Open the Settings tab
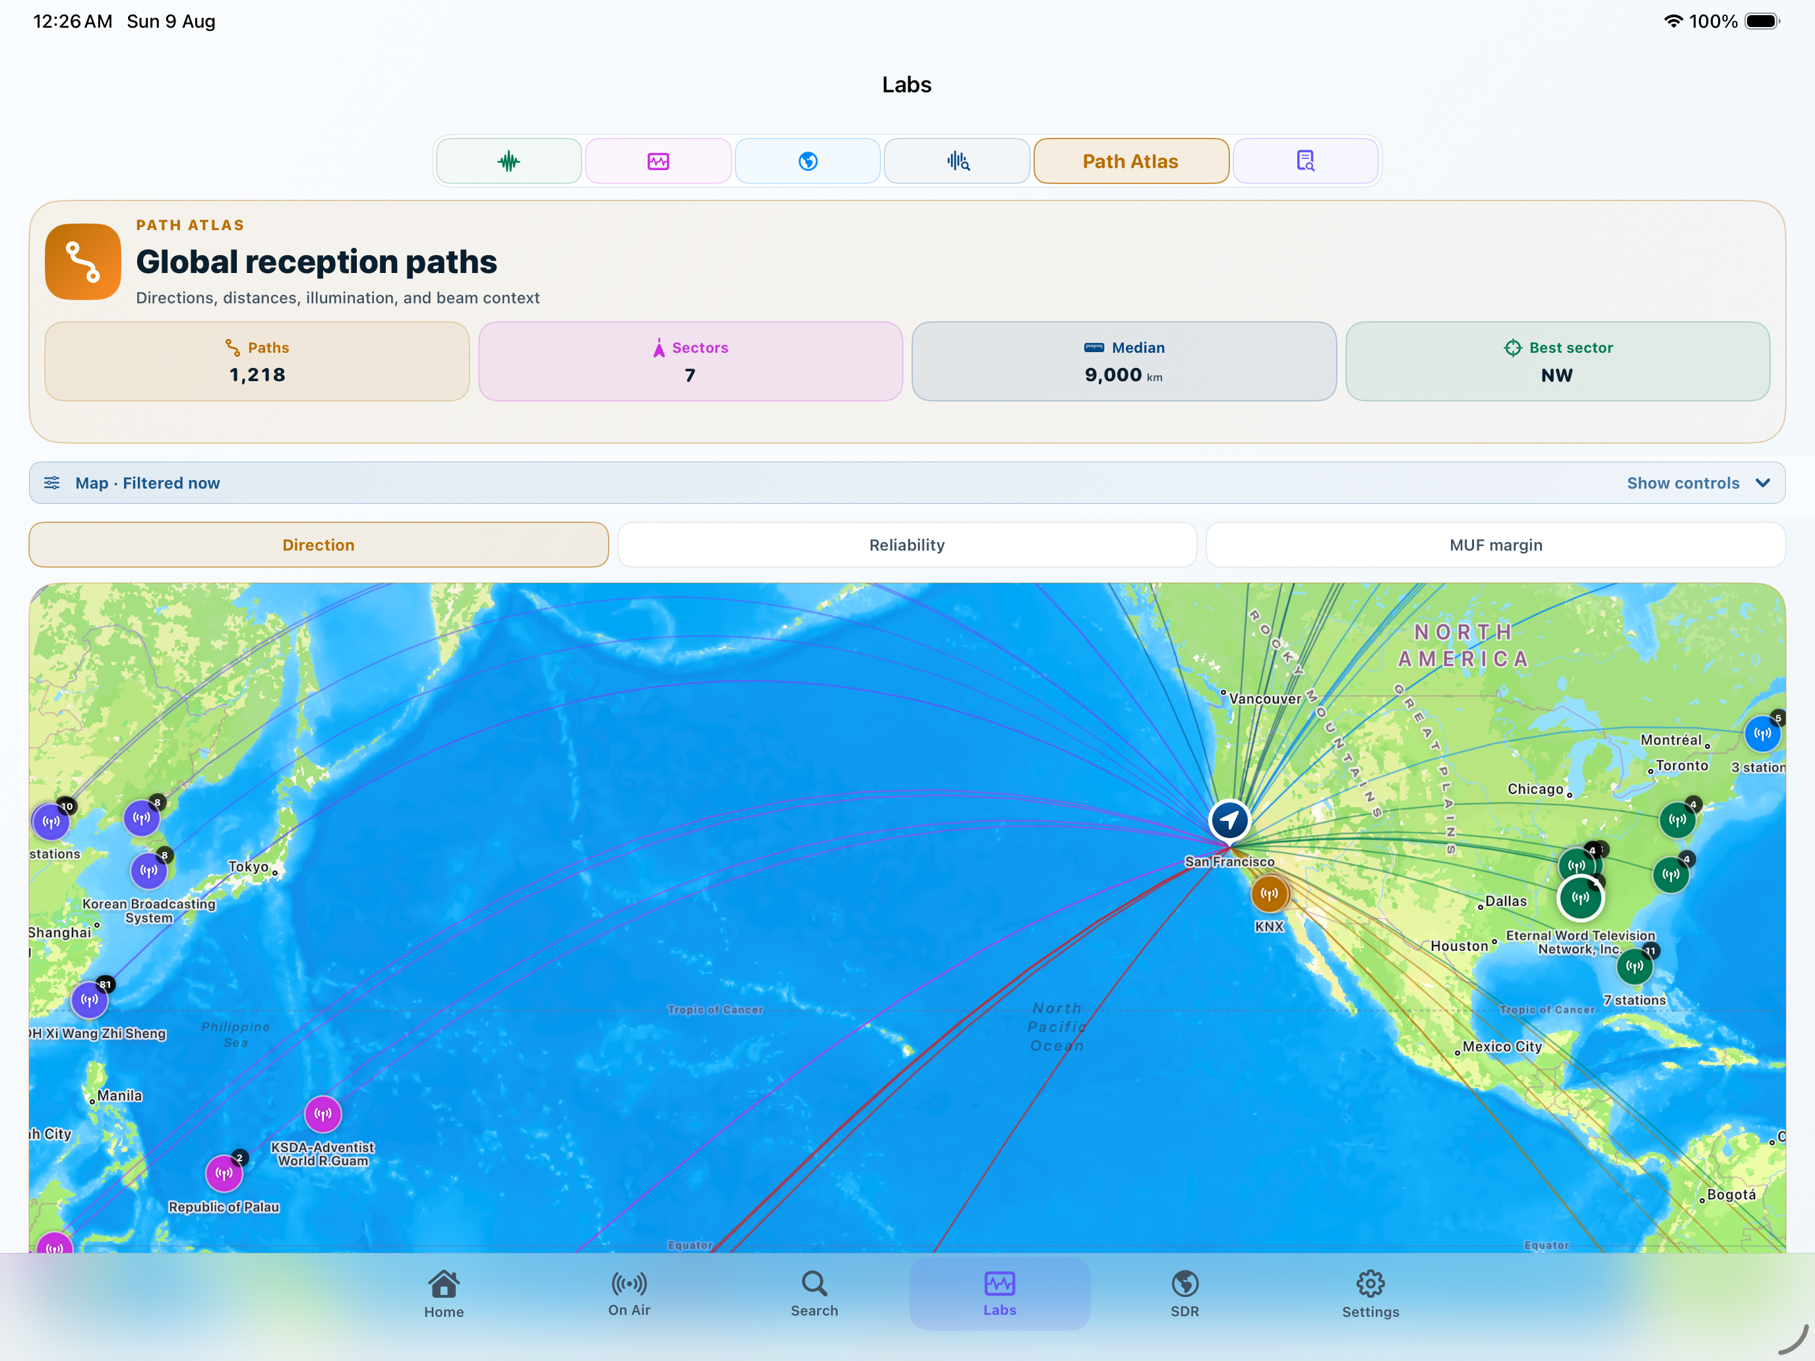The width and height of the screenshot is (1815, 1361). pyautogui.click(x=1370, y=1294)
